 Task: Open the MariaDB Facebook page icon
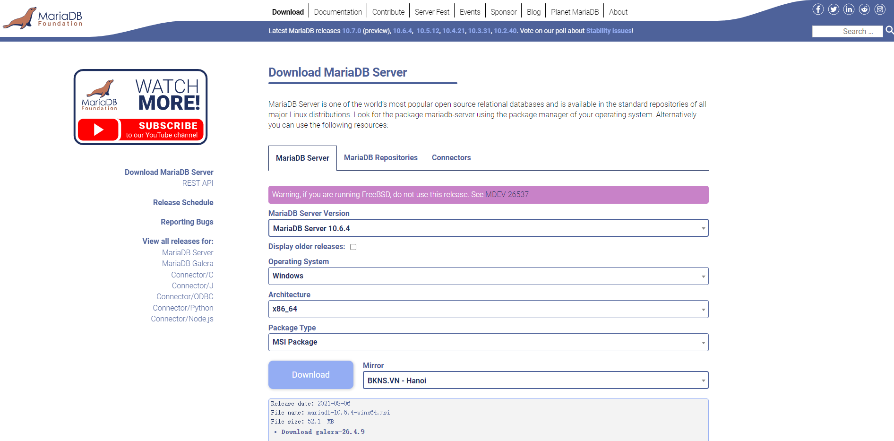click(818, 9)
